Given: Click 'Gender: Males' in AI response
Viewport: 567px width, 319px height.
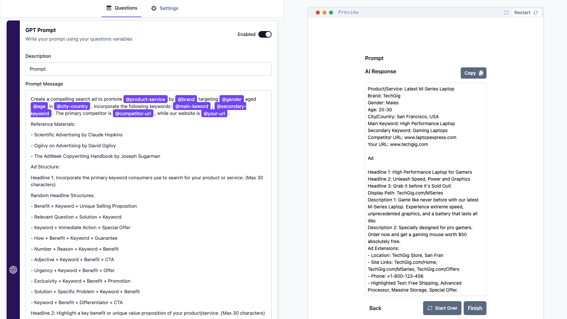Looking at the screenshot, I should pyautogui.click(x=383, y=103).
